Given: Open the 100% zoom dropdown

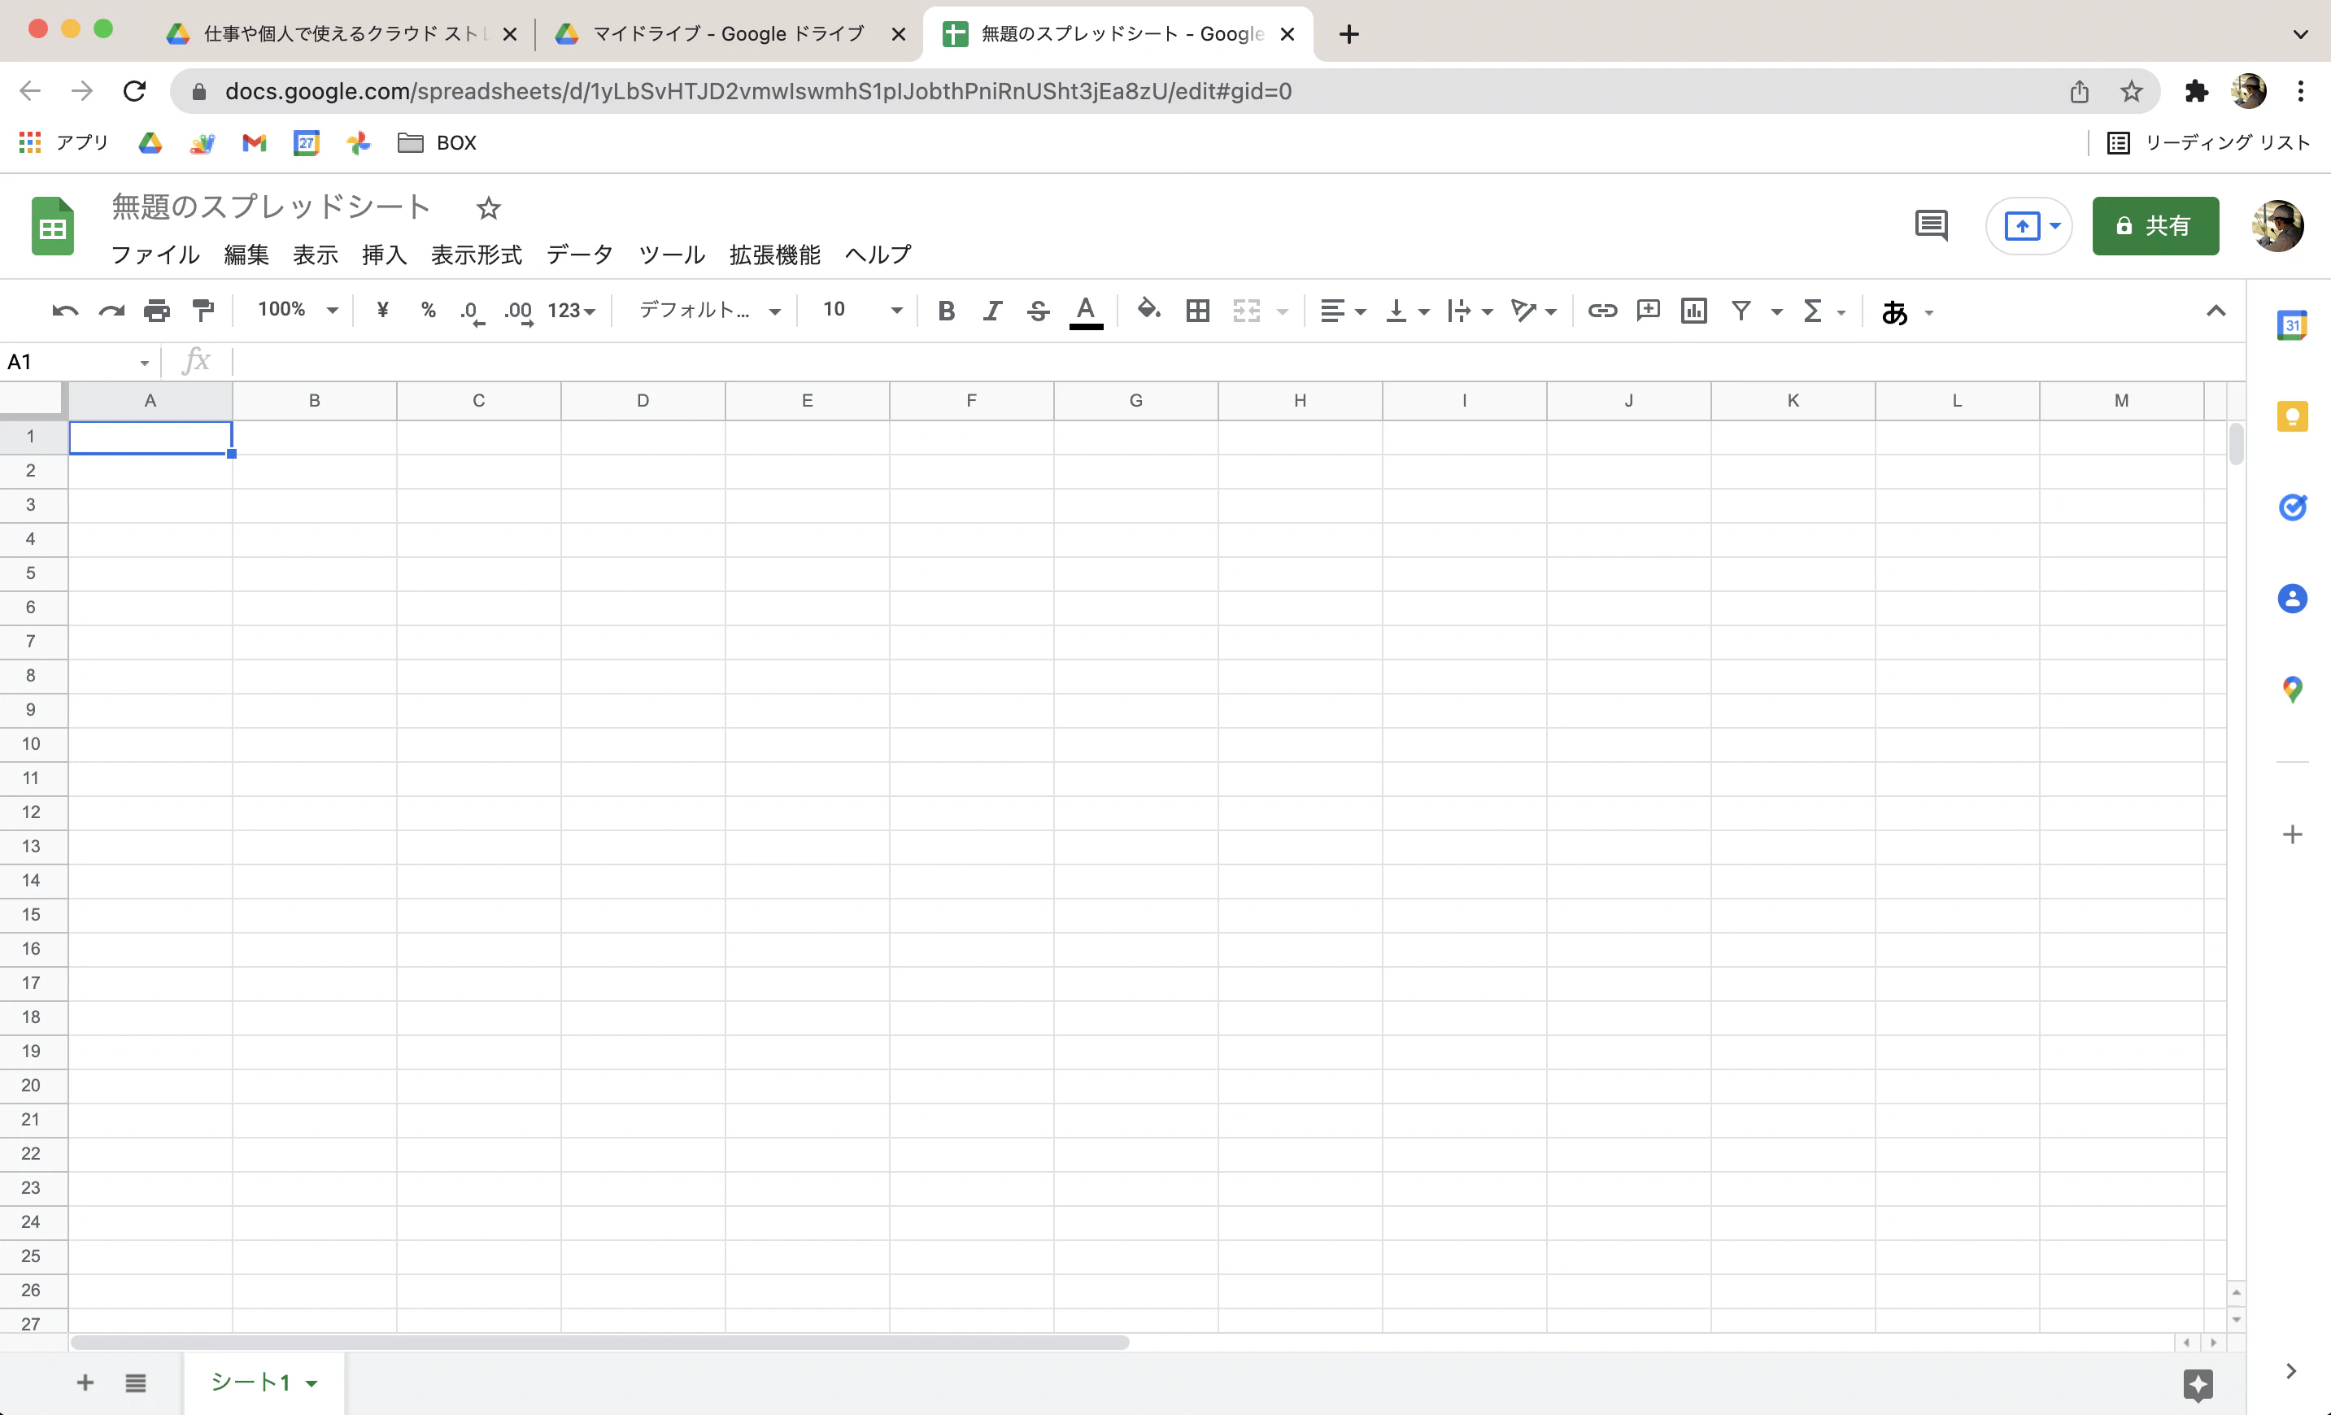Looking at the screenshot, I should pos(297,310).
